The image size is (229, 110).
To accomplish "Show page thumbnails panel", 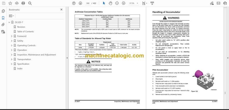I will pos(3,11).
